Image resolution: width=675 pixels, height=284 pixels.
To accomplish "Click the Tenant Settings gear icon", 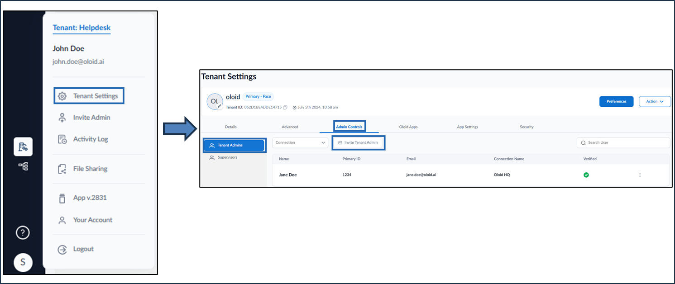I will click(62, 96).
